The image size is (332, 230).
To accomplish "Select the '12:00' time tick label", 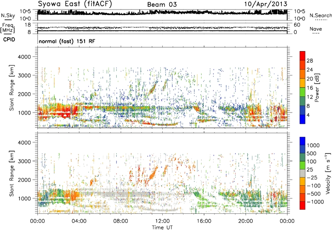I will (x=162, y=221).
